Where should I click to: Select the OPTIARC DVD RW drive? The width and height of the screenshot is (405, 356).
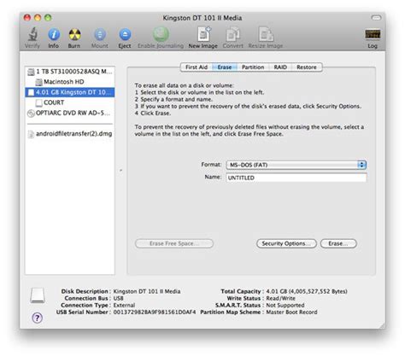pyautogui.click(x=70, y=113)
